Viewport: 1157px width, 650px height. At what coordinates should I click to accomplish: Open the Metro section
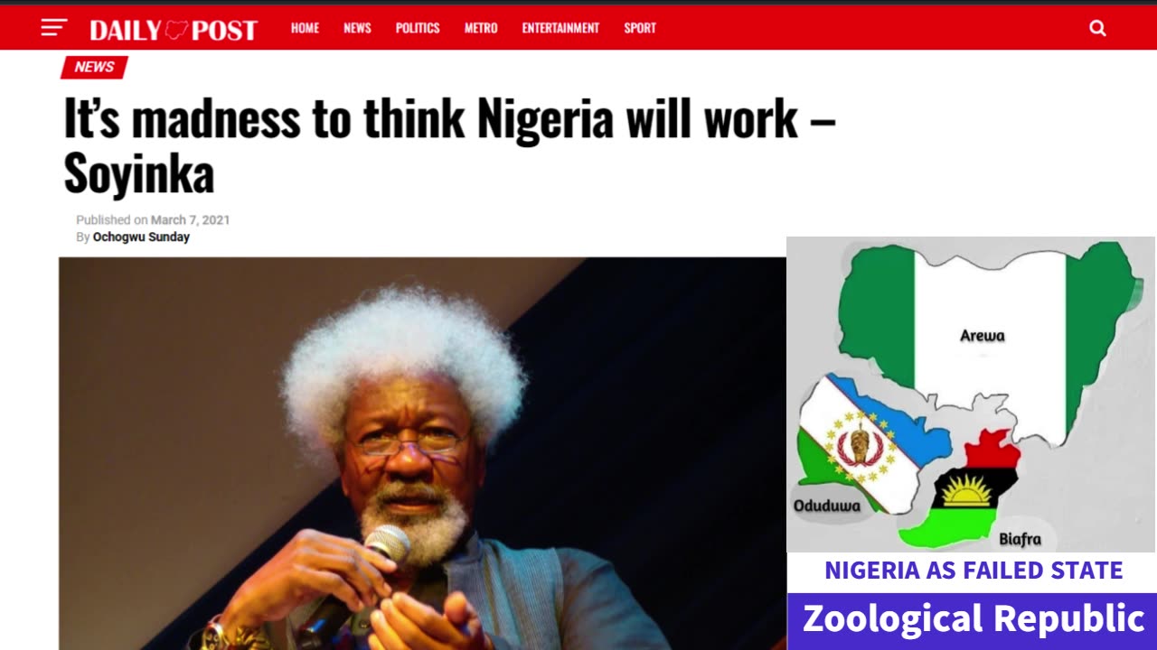481,28
